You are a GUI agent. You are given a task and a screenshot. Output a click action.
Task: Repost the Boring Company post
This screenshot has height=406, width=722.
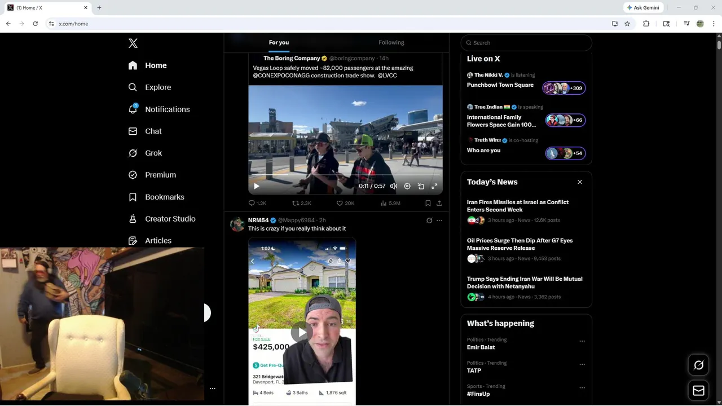tap(302, 203)
